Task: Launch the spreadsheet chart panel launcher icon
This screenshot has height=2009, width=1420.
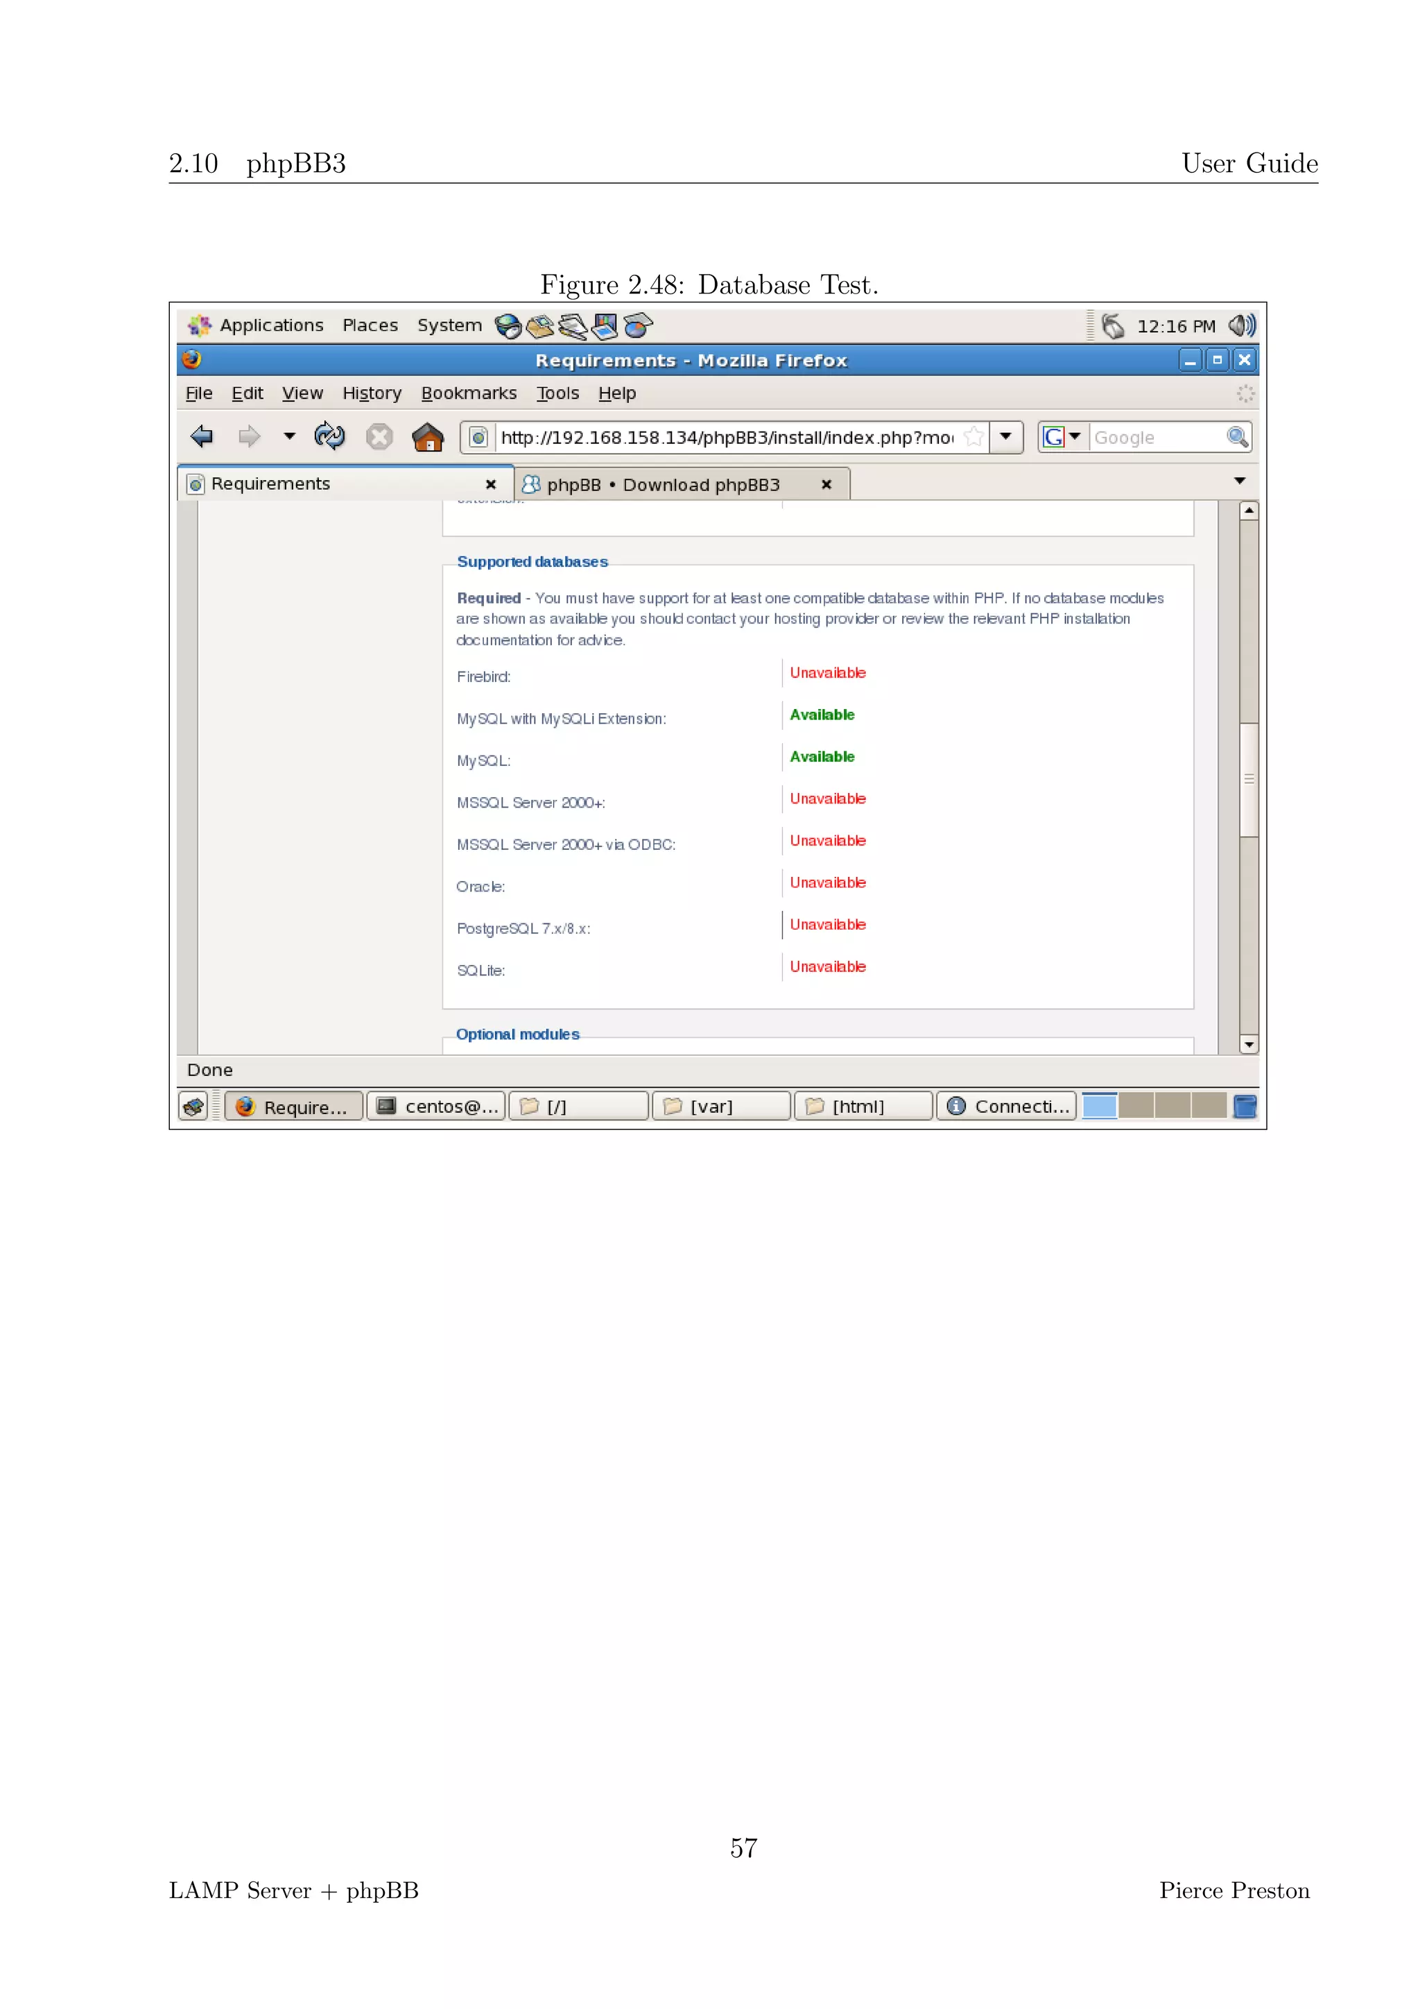Action: 639,326
